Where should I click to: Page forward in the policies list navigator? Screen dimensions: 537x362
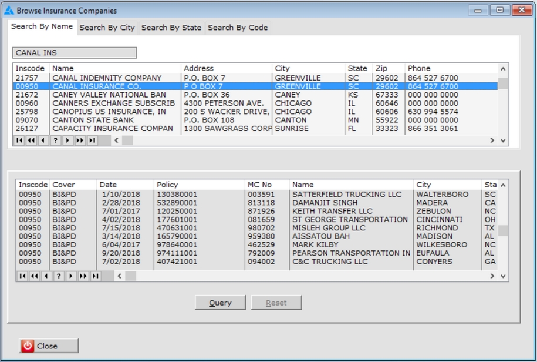83,276
